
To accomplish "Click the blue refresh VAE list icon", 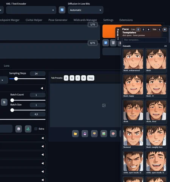I will point(62,10).
